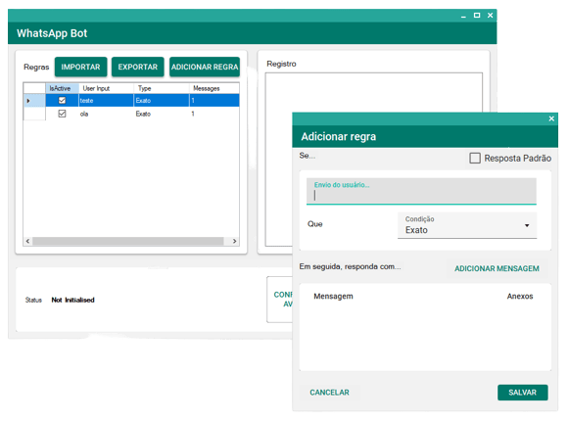This screenshot has height=421, width=569.
Task: Toggle IsActive checkbox for ola rule
Action: (x=62, y=114)
